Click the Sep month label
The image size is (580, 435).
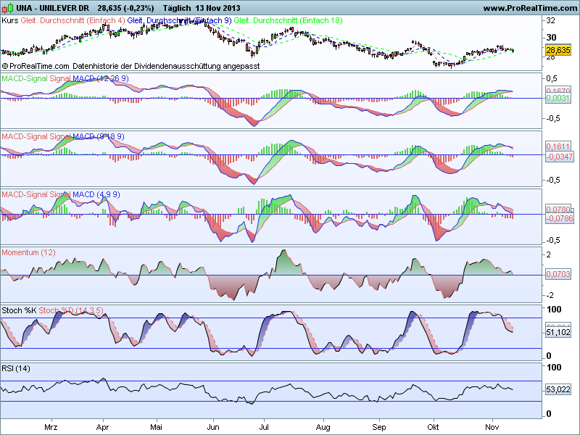[x=379, y=427]
